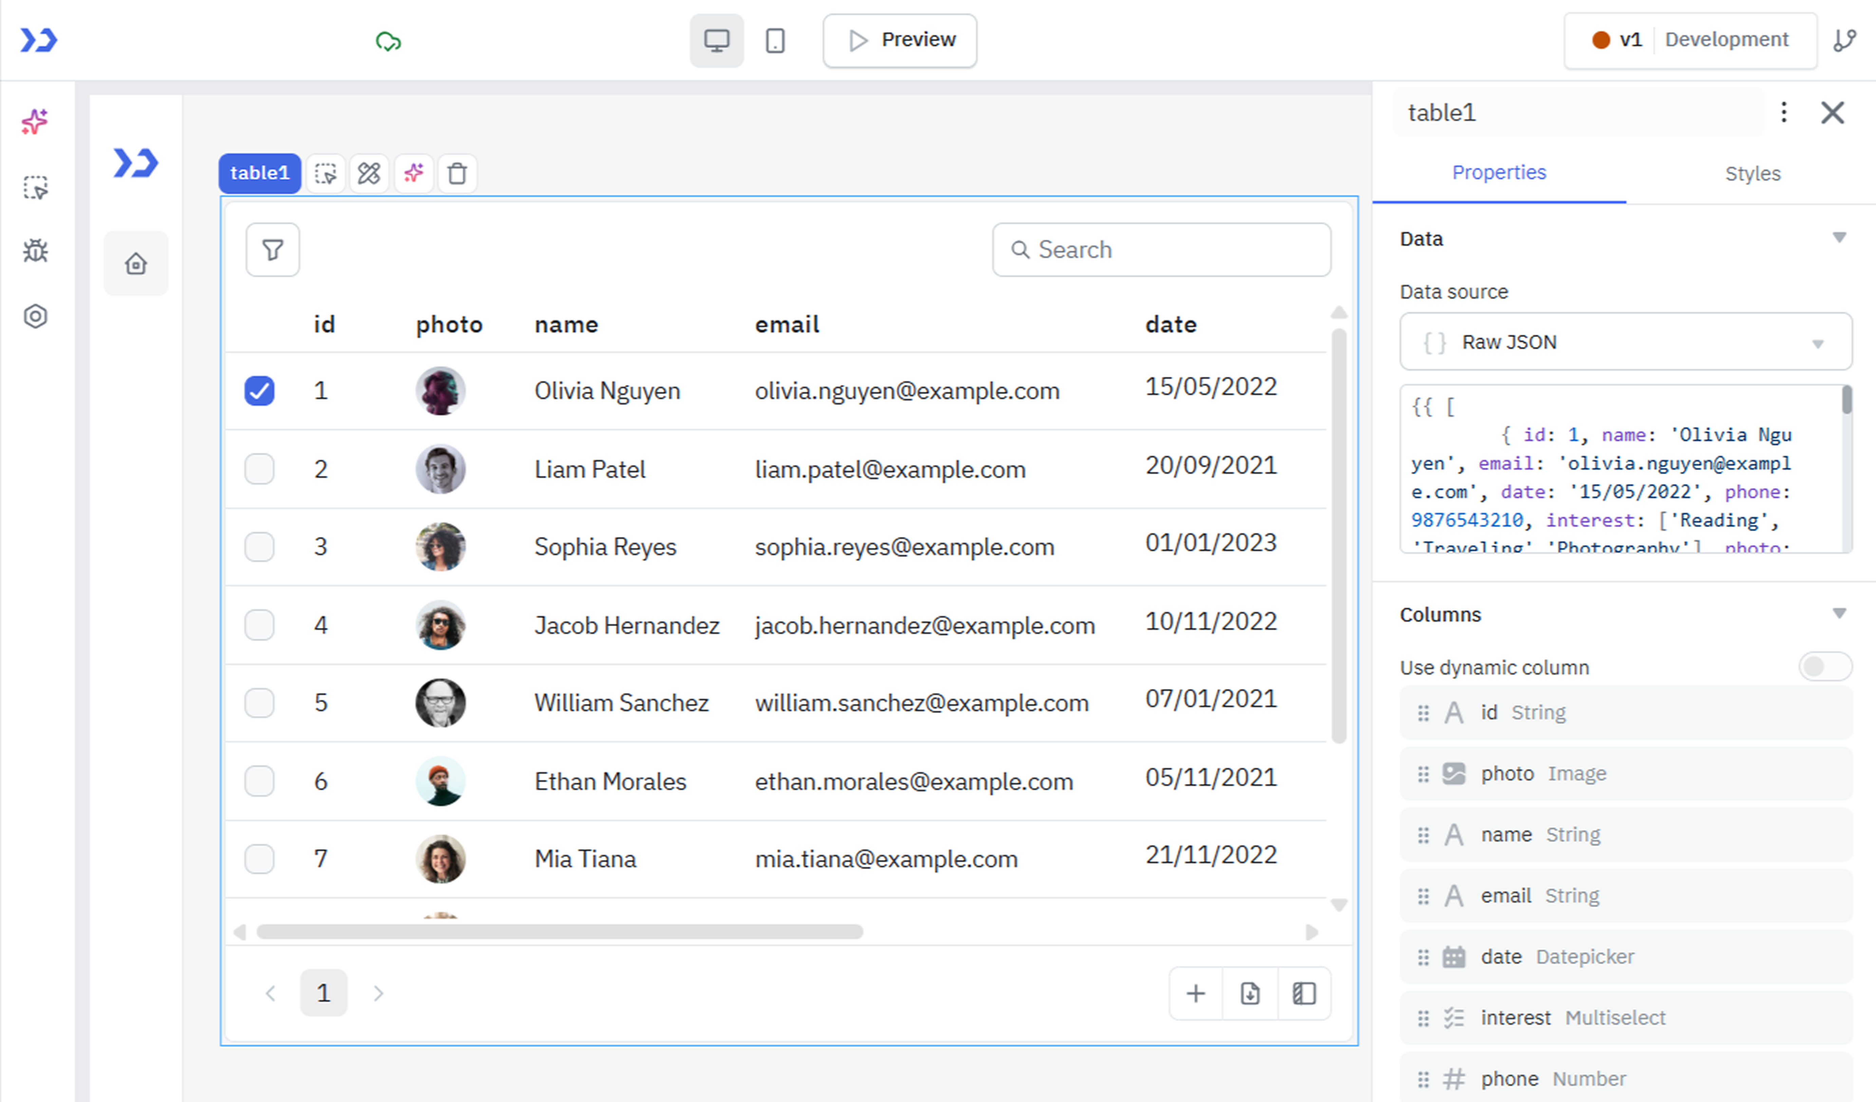Switch to the Styles tab

pos(1752,173)
